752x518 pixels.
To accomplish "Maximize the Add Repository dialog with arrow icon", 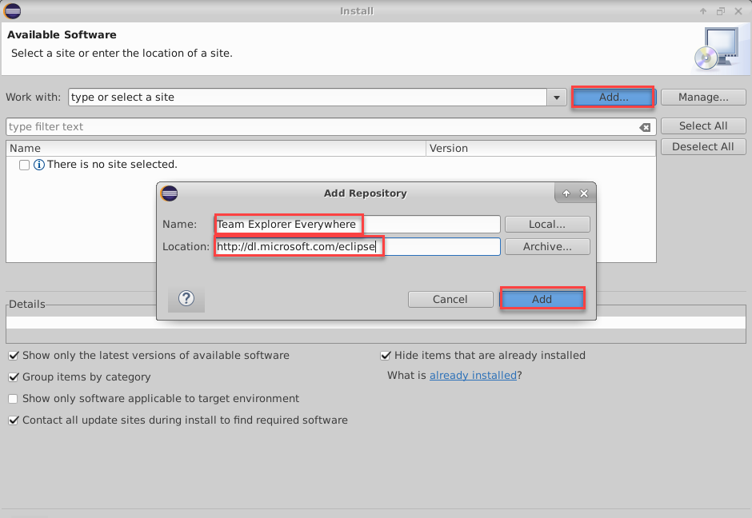I will click(566, 193).
